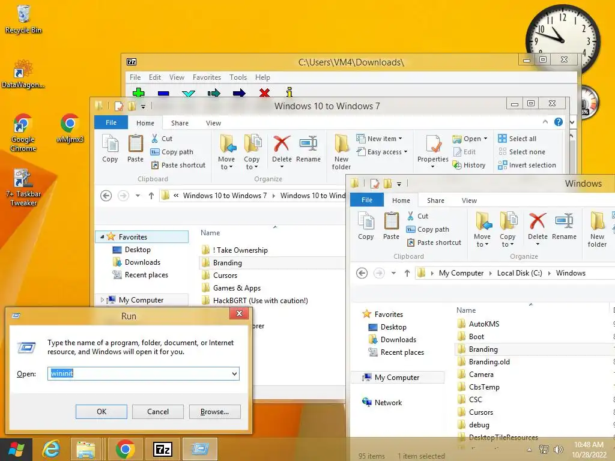The width and height of the screenshot is (615, 461).
Task: Click Browse... in the Run dialog
Action: coord(214,412)
